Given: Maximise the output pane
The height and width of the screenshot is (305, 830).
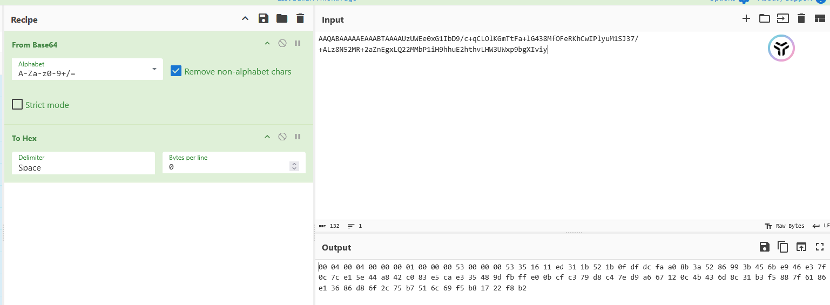Looking at the screenshot, I should coord(820,247).
